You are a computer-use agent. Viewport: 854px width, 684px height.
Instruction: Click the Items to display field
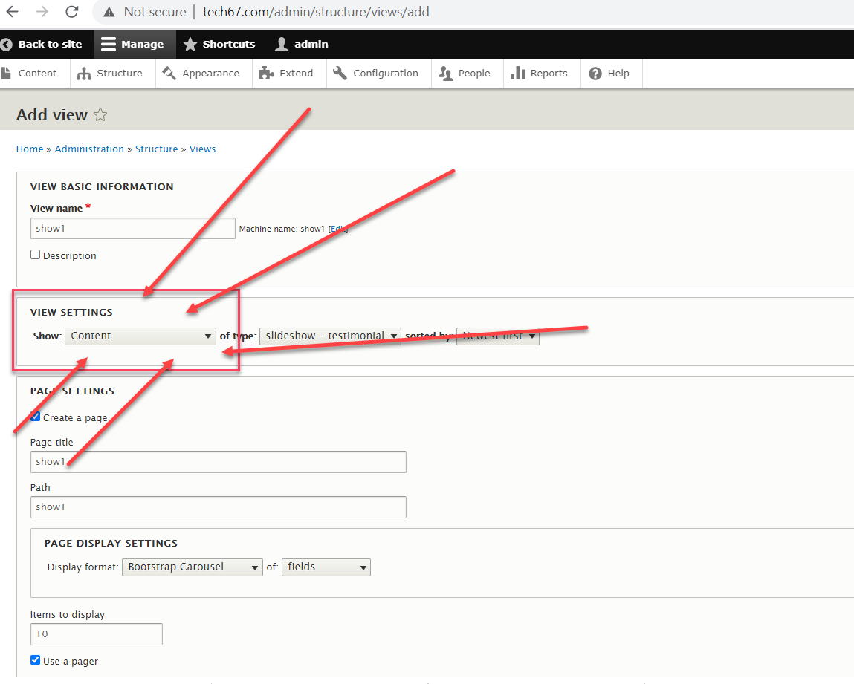(97, 634)
